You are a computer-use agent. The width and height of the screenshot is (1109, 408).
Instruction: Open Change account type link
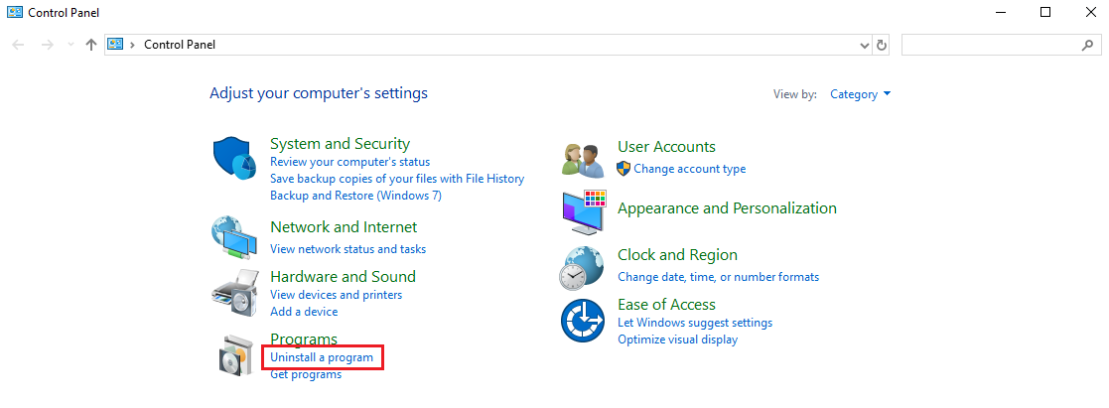pos(689,169)
